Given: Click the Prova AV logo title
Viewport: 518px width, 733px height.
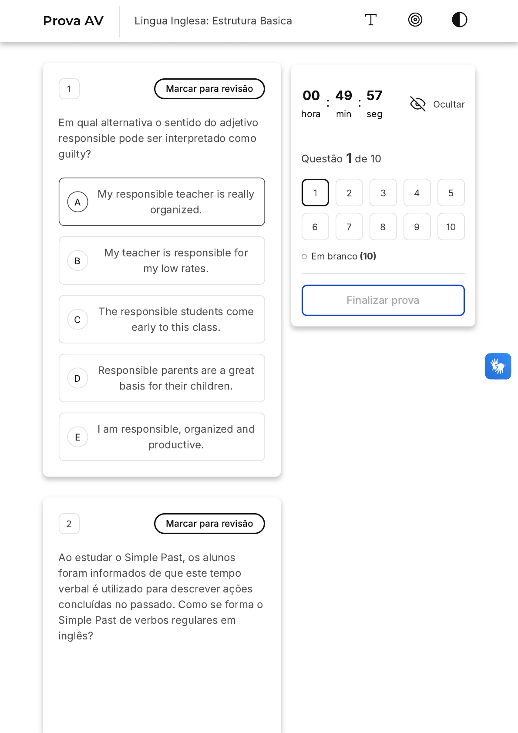Looking at the screenshot, I should click(x=73, y=21).
